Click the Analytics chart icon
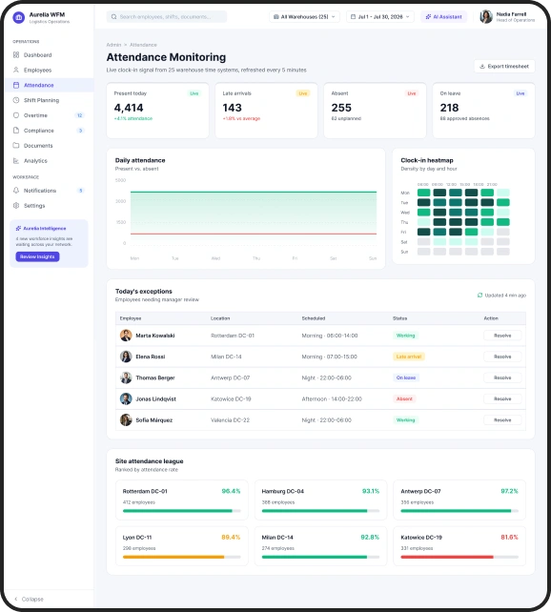The width and height of the screenshot is (551, 612). coord(16,161)
